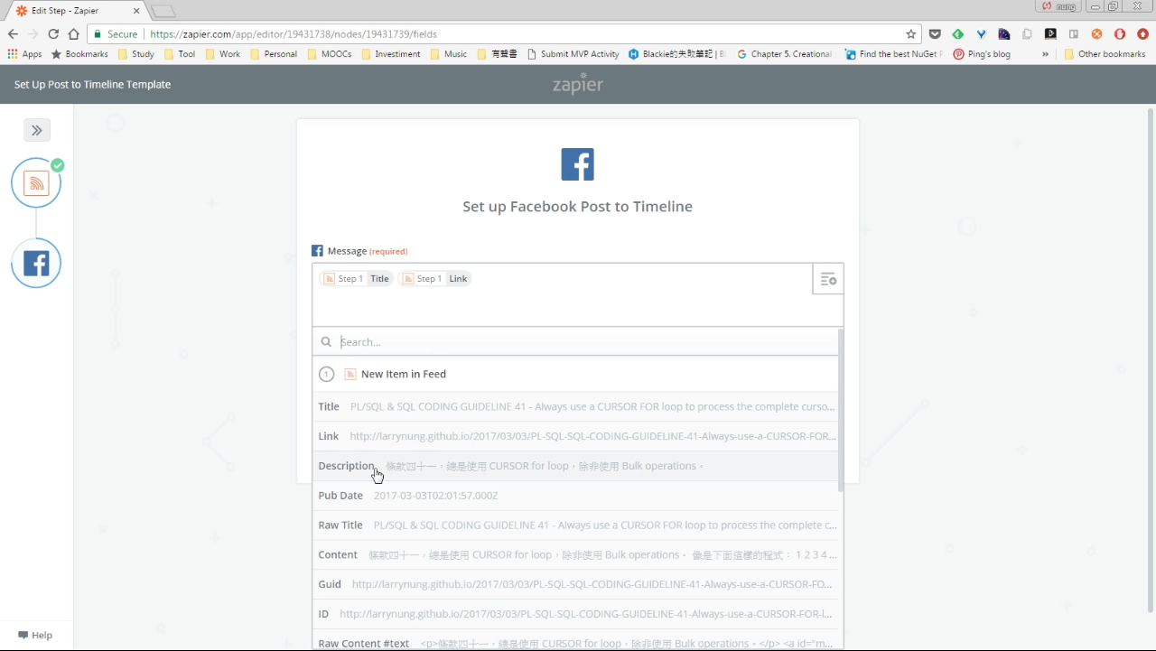Click the red circle extension icon at toolbar end
This screenshot has width=1156, height=651.
pos(1143,34)
